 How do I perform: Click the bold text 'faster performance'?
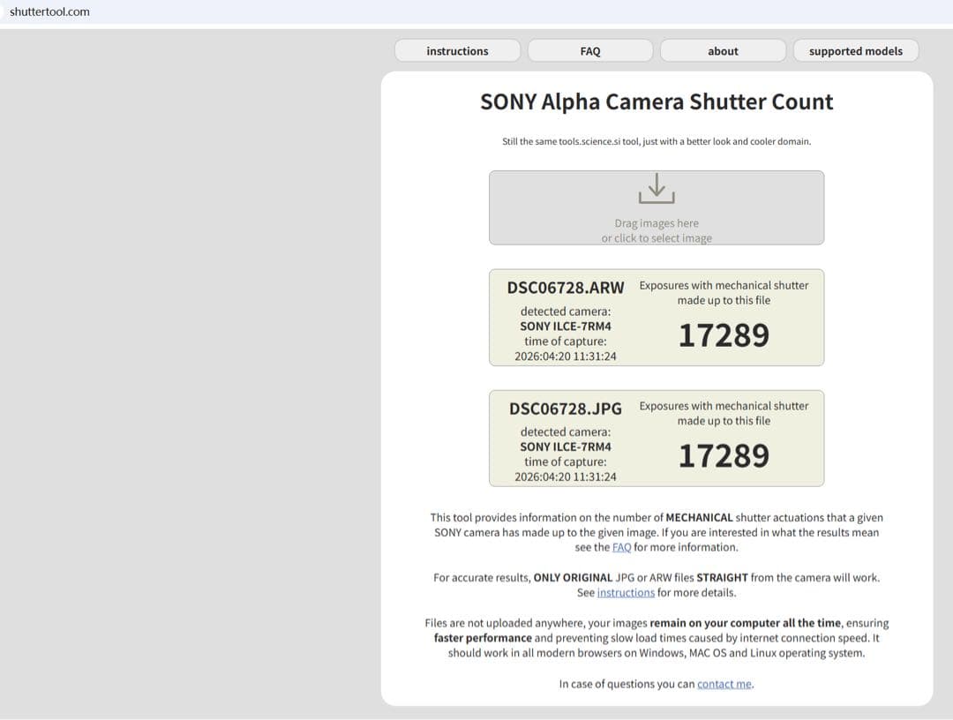coord(483,638)
